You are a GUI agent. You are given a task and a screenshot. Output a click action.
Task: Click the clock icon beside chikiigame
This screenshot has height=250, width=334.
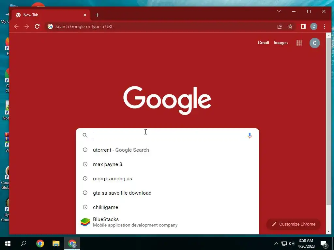(x=85, y=207)
